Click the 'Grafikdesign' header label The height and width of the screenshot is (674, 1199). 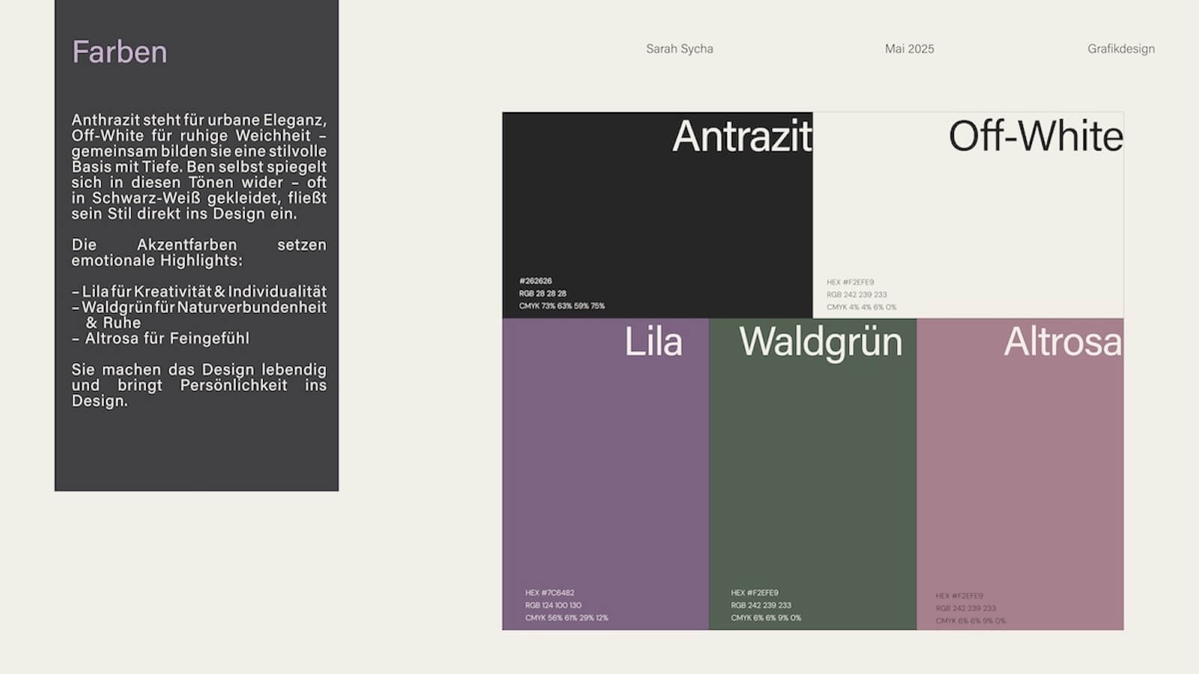pyautogui.click(x=1120, y=49)
